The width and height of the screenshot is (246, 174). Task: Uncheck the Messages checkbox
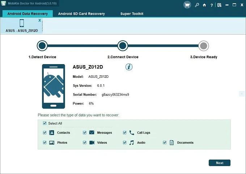point(85,133)
